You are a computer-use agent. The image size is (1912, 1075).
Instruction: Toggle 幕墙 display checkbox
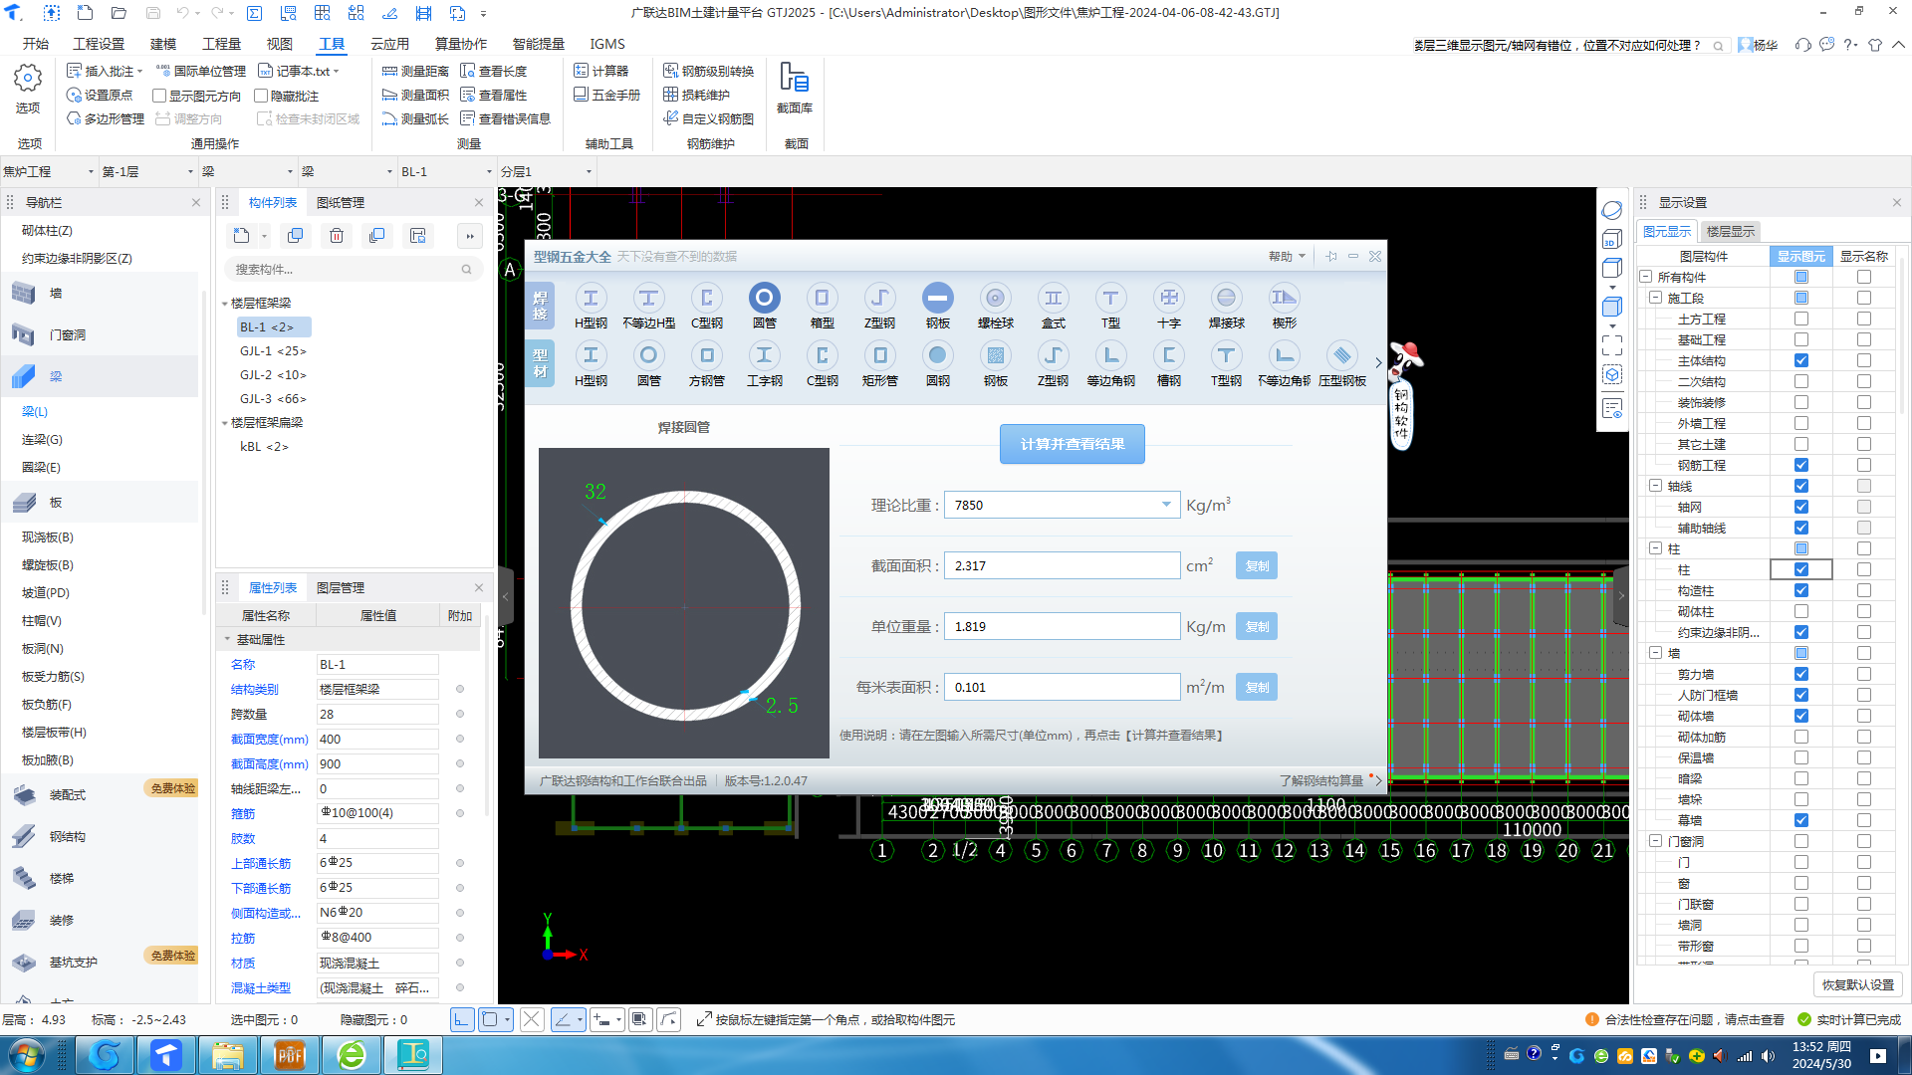1800,820
